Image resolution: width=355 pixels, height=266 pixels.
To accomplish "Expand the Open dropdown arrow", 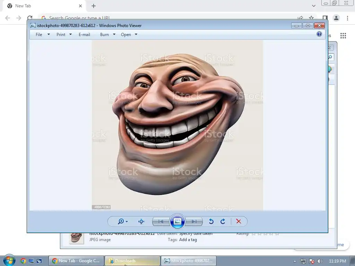I will tap(136, 34).
